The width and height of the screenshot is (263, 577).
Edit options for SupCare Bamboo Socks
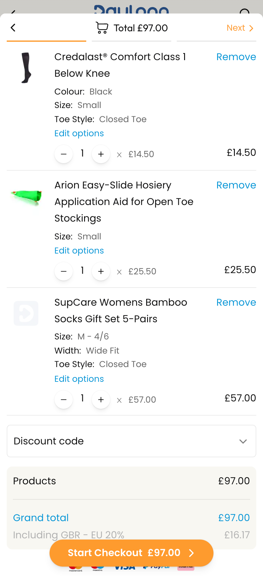pyautogui.click(x=79, y=379)
